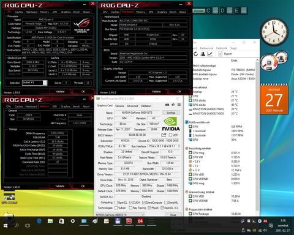Click the ROG Republic of Gamers logo
This screenshot has height=235, width=294.
click(82, 26)
